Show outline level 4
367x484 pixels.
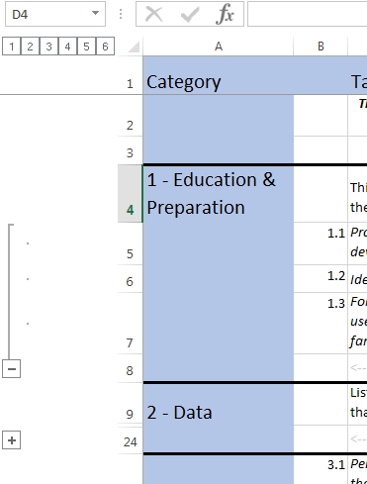point(67,47)
